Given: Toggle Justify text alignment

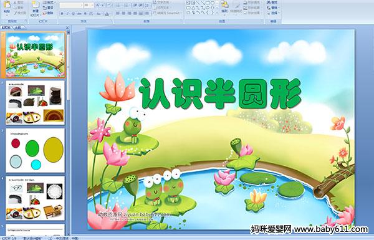Looking at the screenshot, I should tap(135, 13).
